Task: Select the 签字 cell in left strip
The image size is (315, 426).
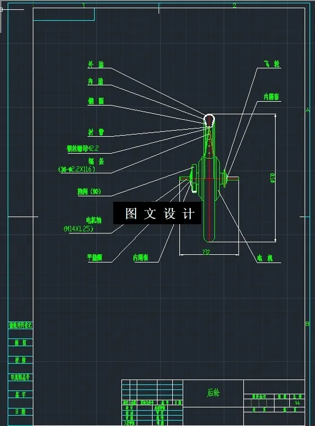Action: point(20,394)
